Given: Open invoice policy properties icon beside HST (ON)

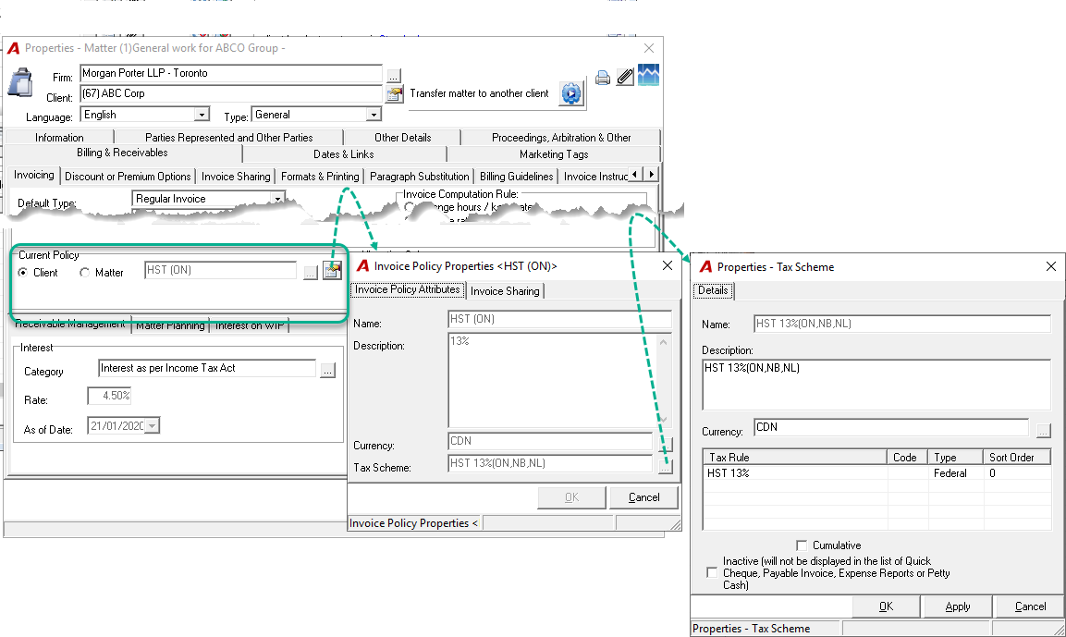Looking at the screenshot, I should (332, 271).
